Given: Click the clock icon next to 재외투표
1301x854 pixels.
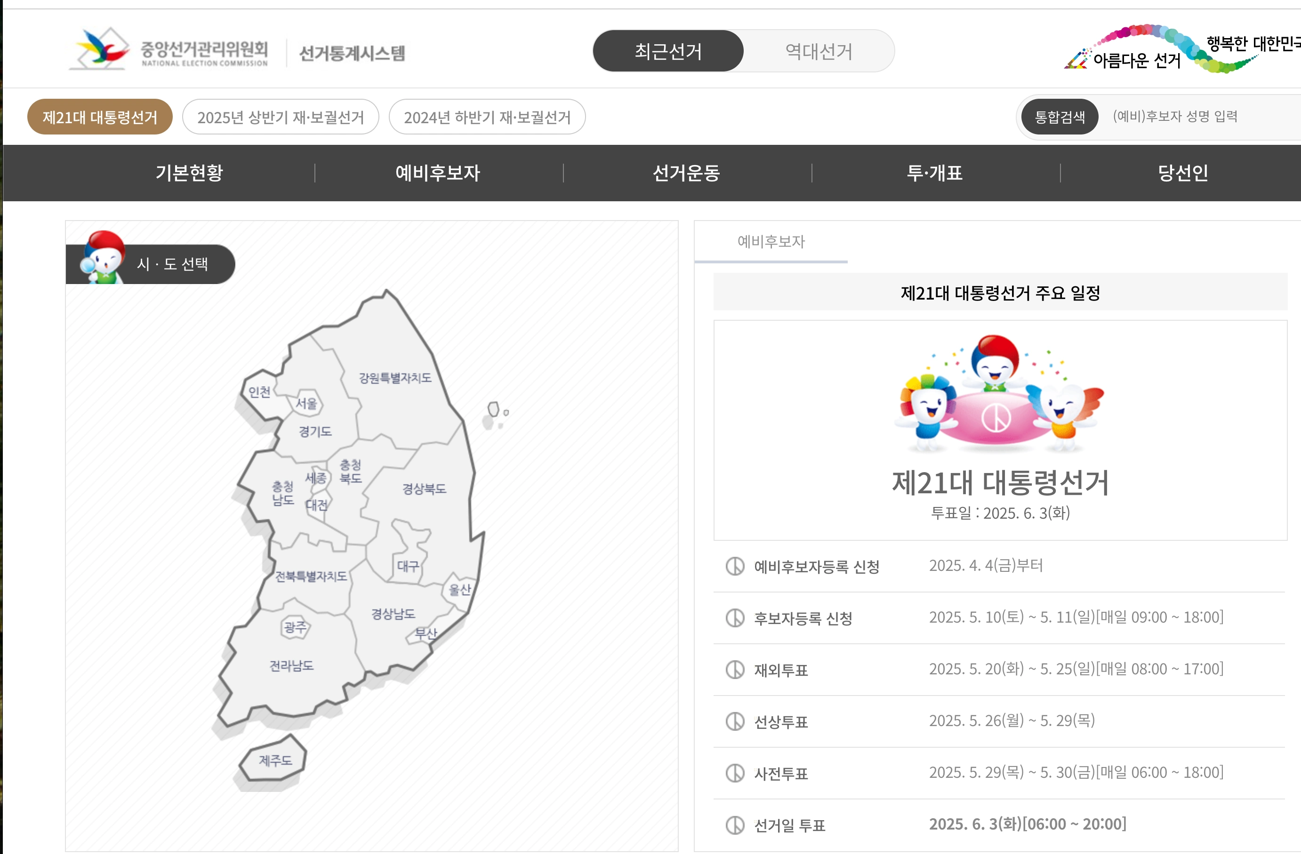Looking at the screenshot, I should click(735, 670).
